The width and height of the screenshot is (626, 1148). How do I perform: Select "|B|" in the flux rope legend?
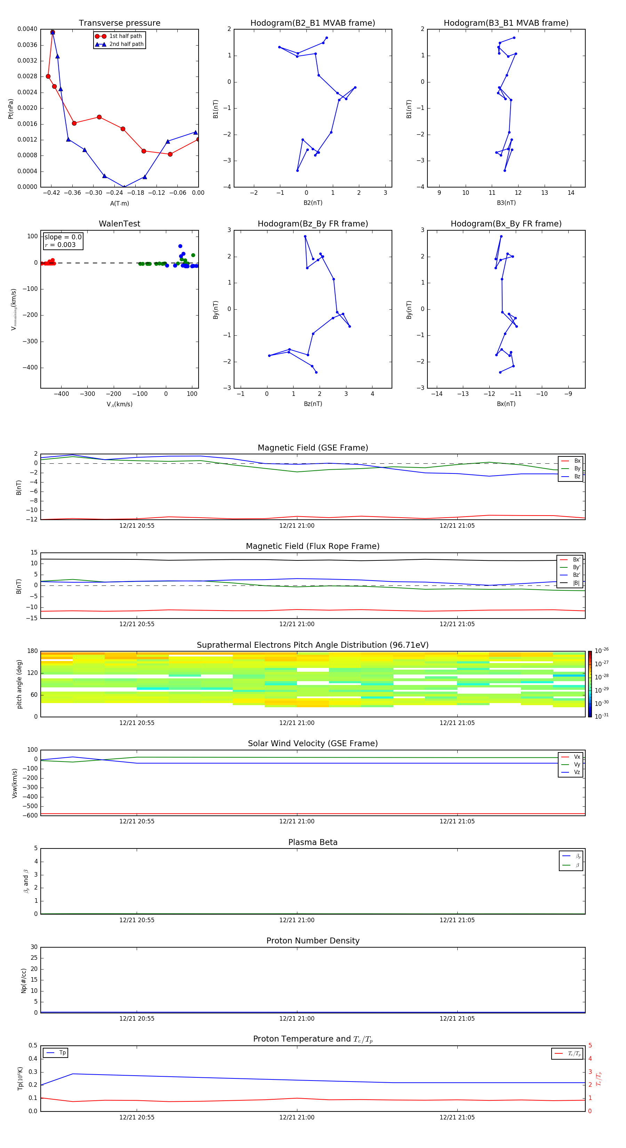(x=570, y=583)
